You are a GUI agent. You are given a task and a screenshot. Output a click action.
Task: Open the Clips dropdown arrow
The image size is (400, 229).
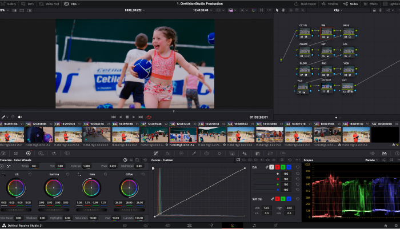79,4
